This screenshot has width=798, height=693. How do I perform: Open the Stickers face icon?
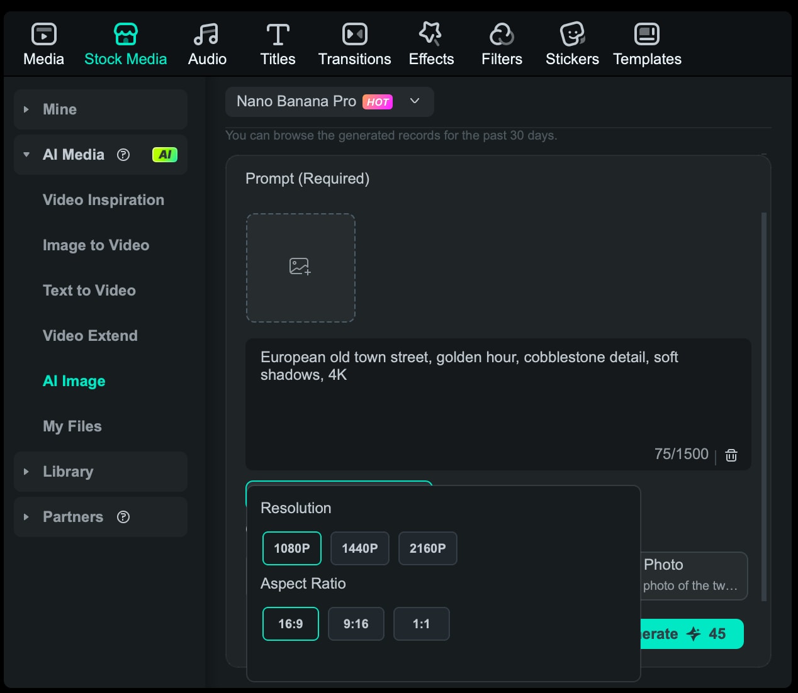click(572, 34)
